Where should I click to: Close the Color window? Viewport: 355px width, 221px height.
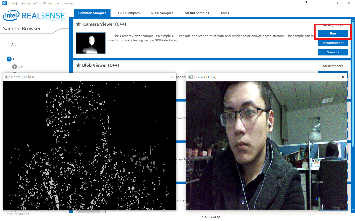(x=343, y=77)
